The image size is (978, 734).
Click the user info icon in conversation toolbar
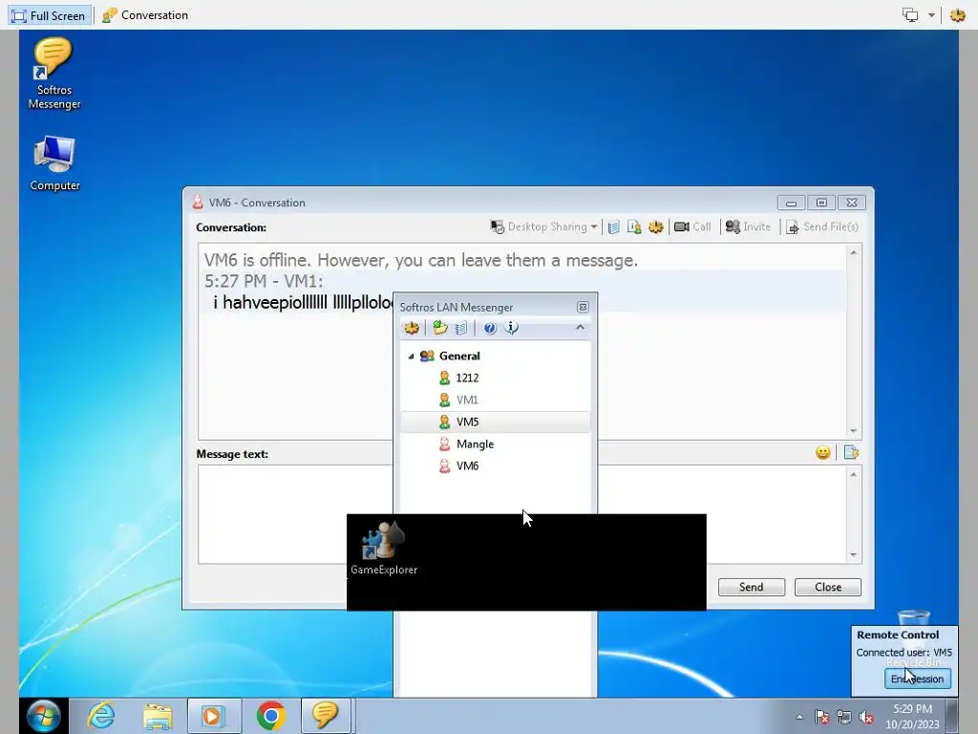point(634,227)
